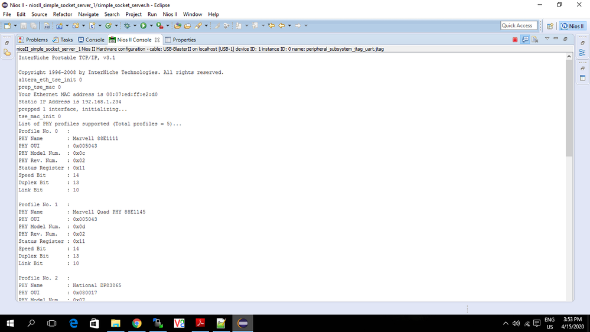Open the Project menu
This screenshot has width=590, height=332.
[x=133, y=14]
